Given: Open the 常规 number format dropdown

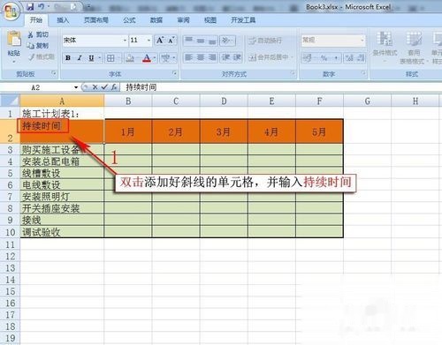Looking at the screenshot, I should tap(362, 40).
